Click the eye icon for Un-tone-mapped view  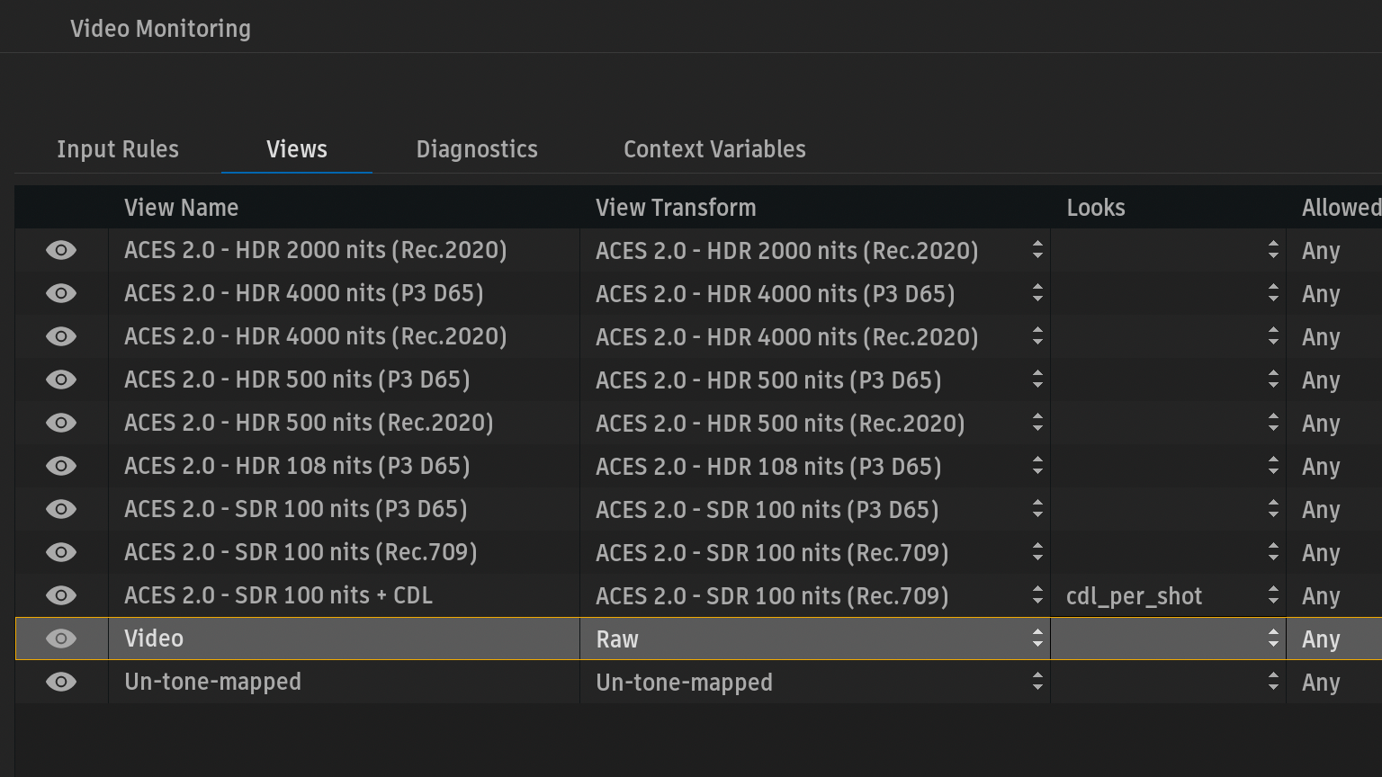point(61,682)
